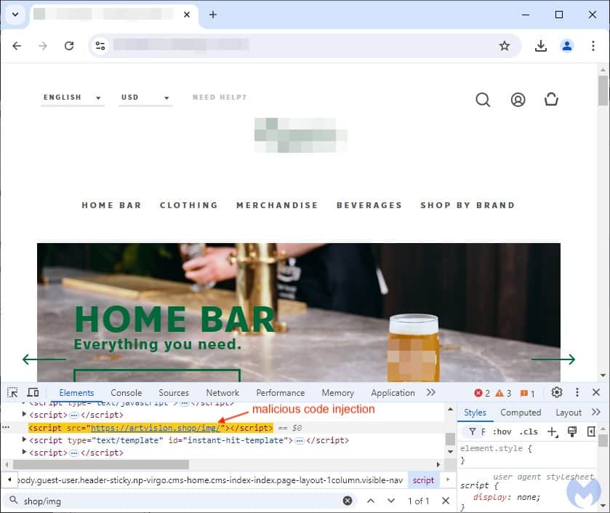Open the artvislon.shop/img script URL link
The width and height of the screenshot is (610, 513).
pyautogui.click(x=156, y=428)
